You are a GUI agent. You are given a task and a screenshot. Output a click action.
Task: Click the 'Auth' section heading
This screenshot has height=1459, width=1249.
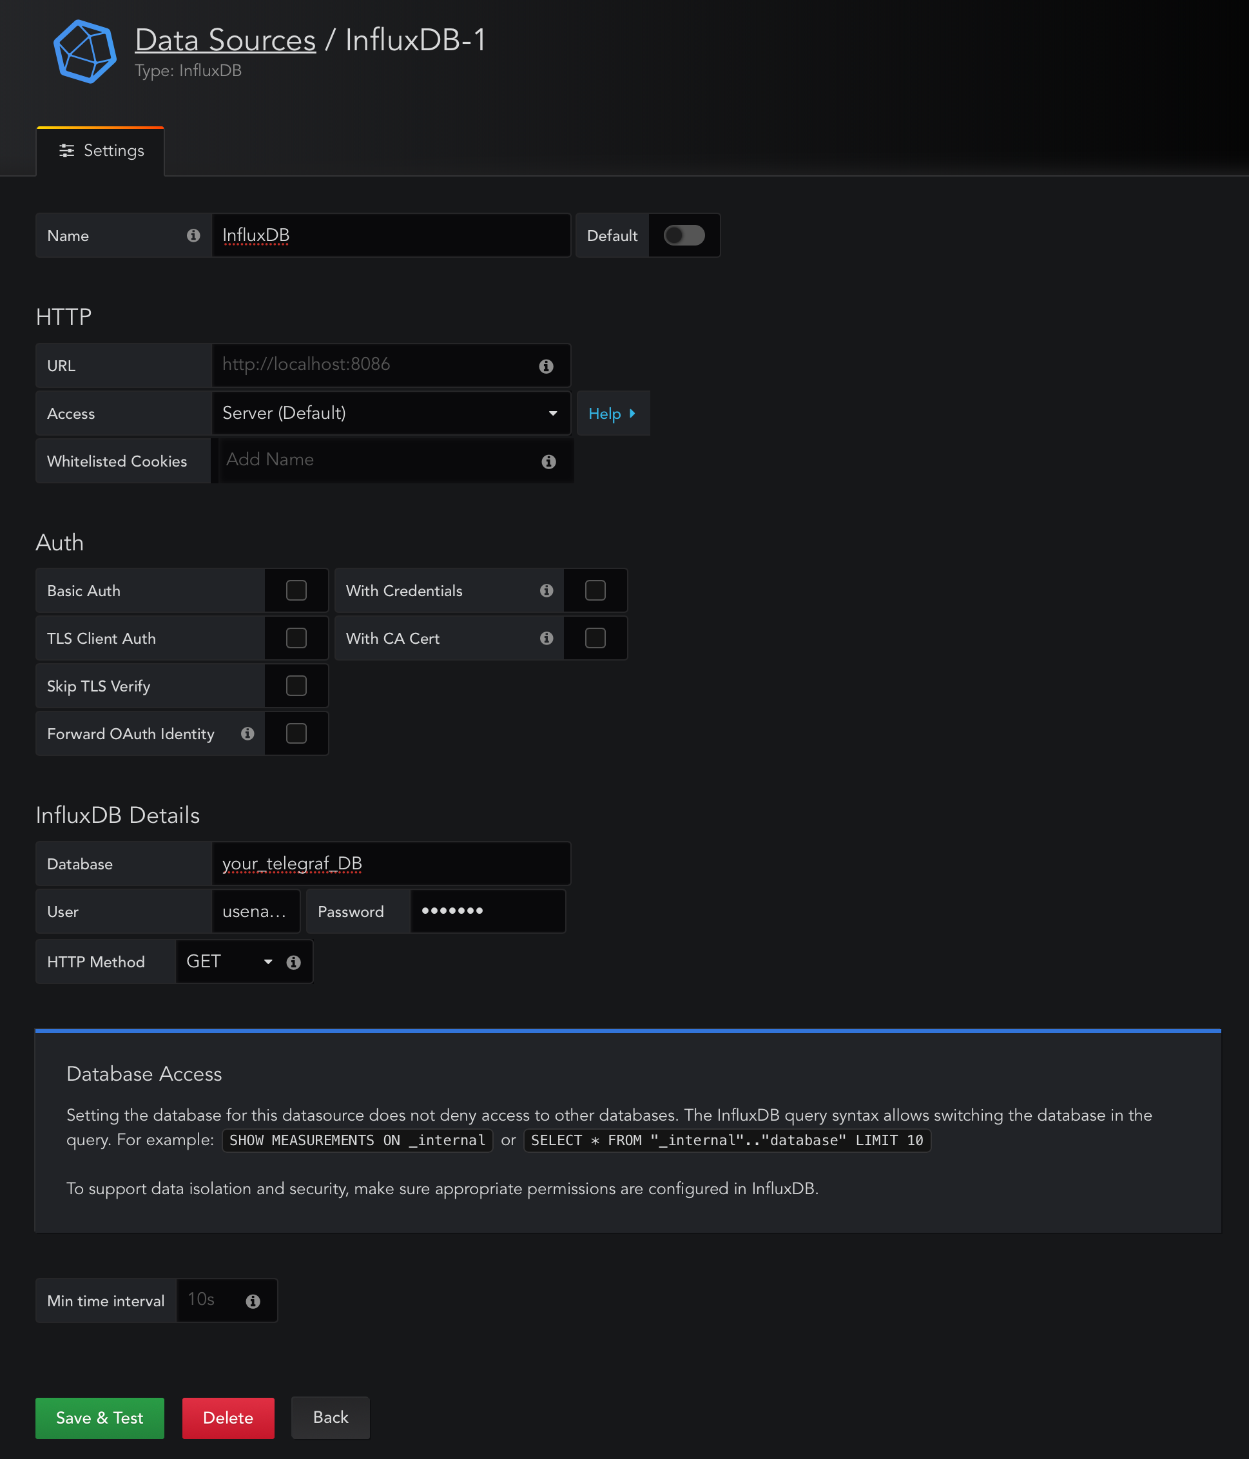(60, 542)
